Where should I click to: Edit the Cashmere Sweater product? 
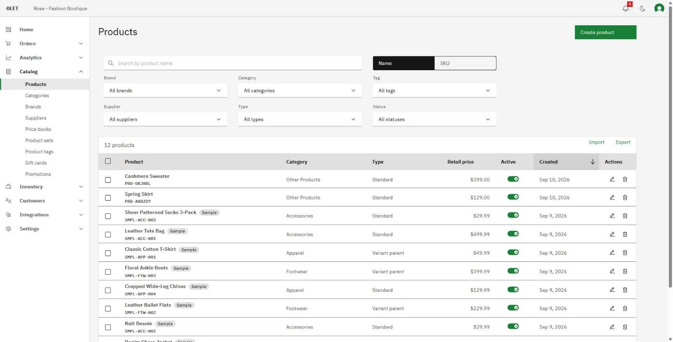coord(612,179)
